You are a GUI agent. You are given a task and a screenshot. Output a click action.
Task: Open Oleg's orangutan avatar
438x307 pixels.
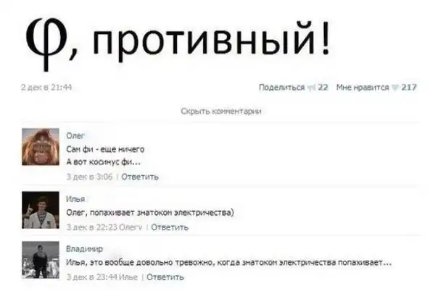pos(41,147)
